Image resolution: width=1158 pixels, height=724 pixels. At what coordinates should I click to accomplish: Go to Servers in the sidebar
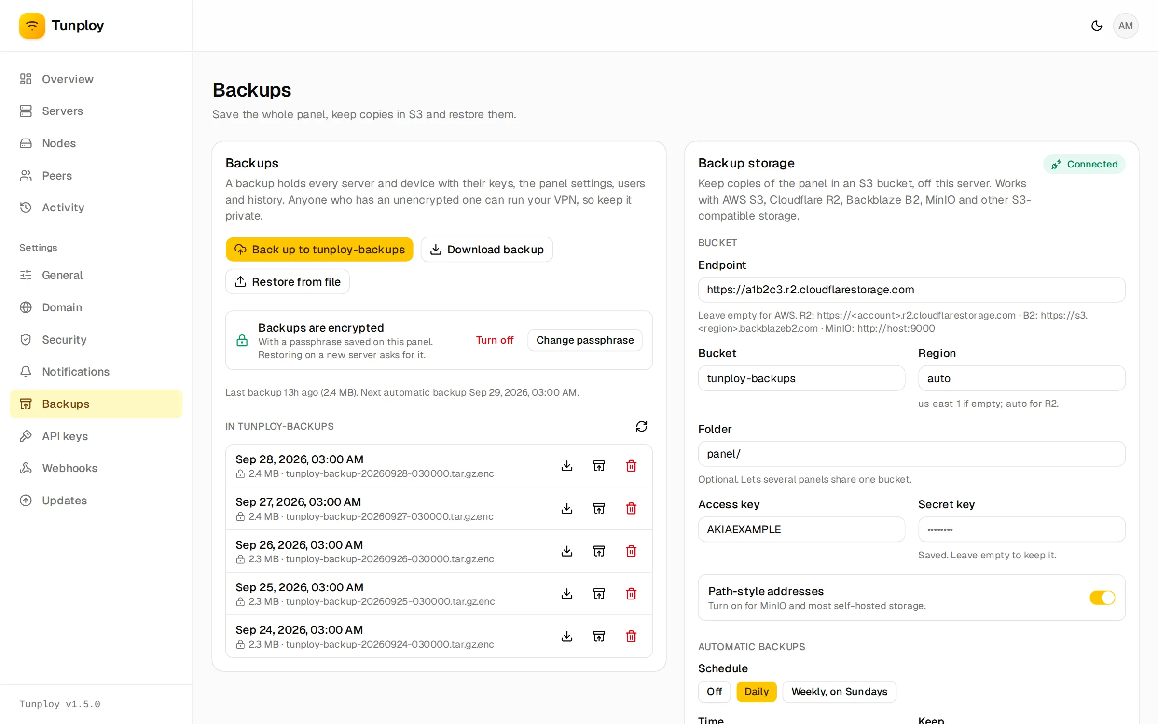pos(96,111)
